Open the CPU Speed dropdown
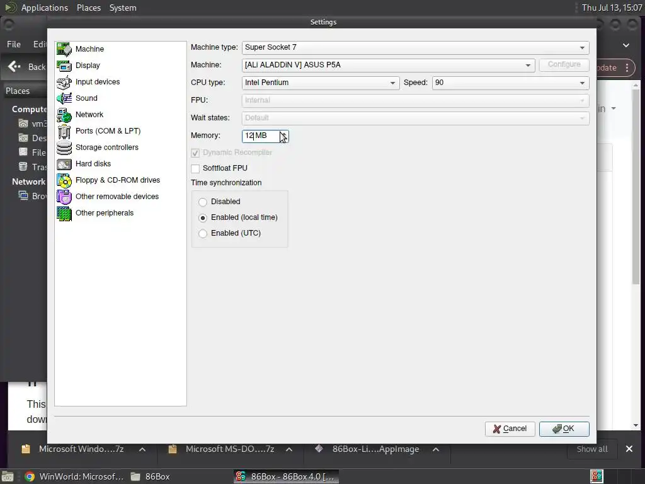This screenshot has height=484, width=645. [510, 83]
